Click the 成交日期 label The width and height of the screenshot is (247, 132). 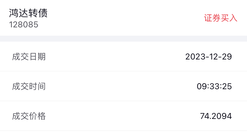29,56
